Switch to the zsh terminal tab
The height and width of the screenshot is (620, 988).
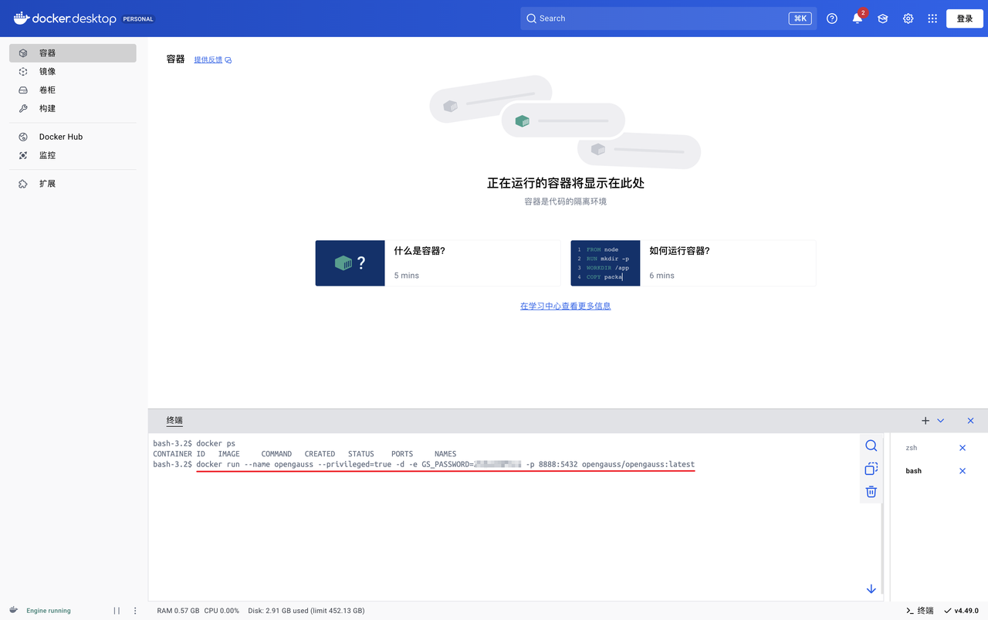912,447
